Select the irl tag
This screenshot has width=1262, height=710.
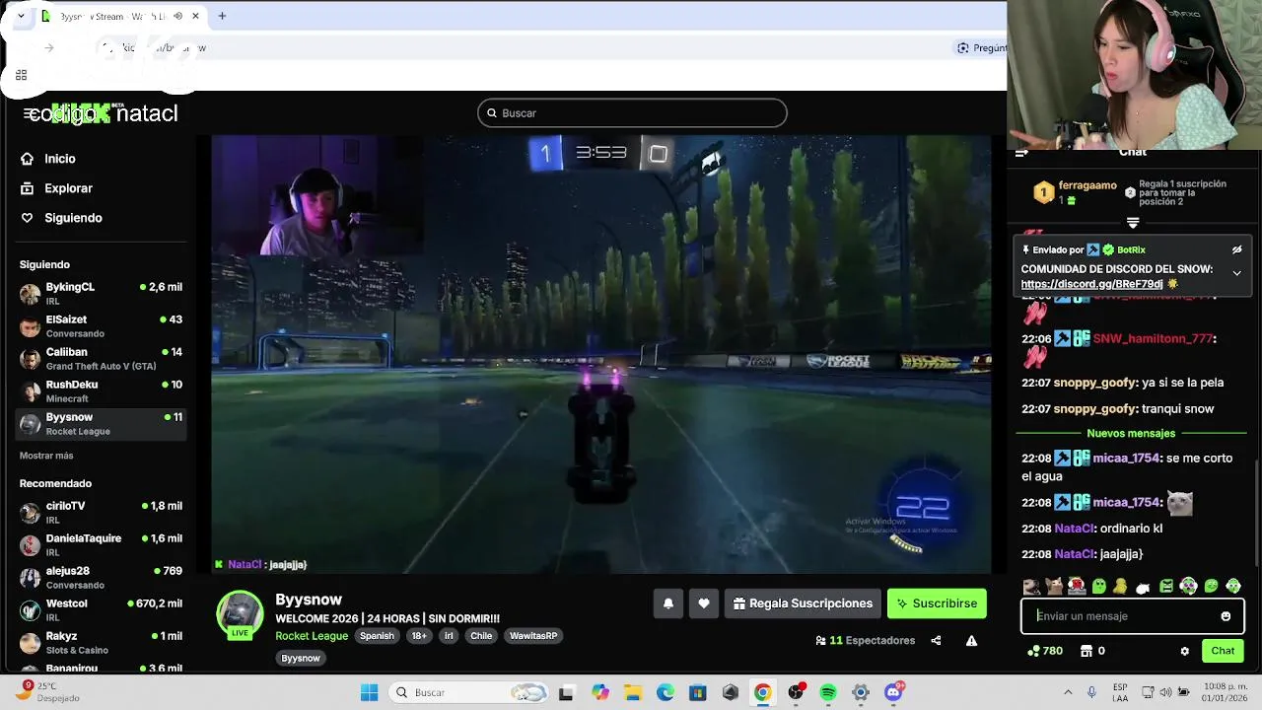pyautogui.click(x=449, y=636)
